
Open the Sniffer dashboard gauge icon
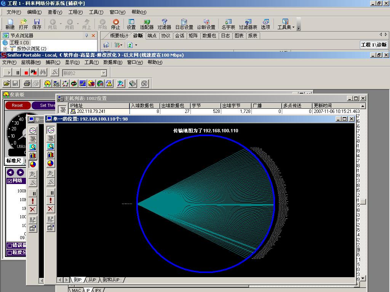coord(48,84)
